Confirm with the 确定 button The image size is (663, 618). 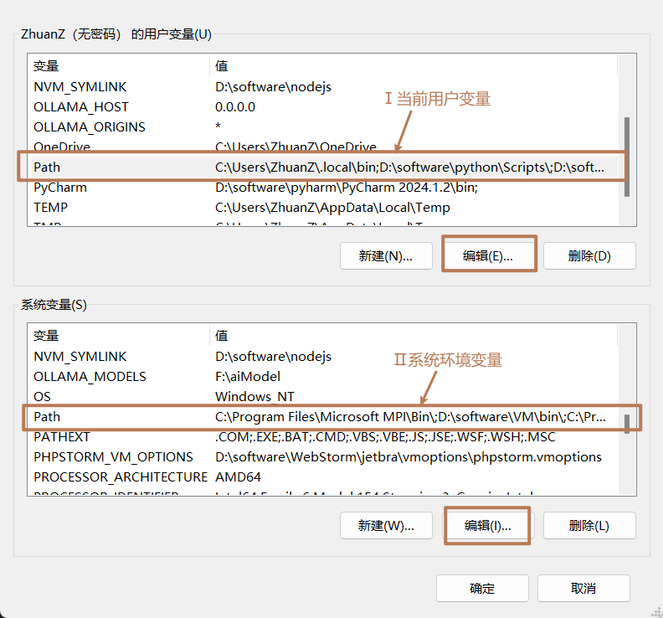click(x=482, y=588)
